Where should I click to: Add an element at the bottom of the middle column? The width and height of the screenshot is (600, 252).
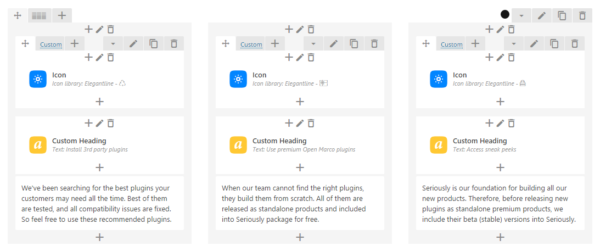[300, 237]
